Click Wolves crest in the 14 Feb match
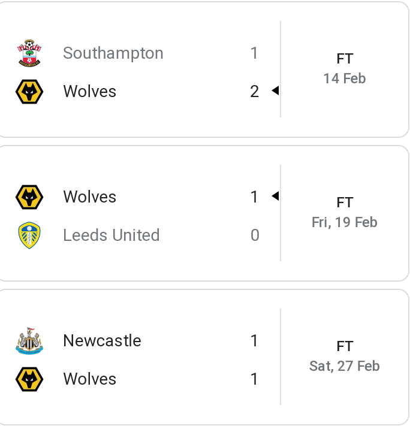410x426 pixels. click(29, 92)
